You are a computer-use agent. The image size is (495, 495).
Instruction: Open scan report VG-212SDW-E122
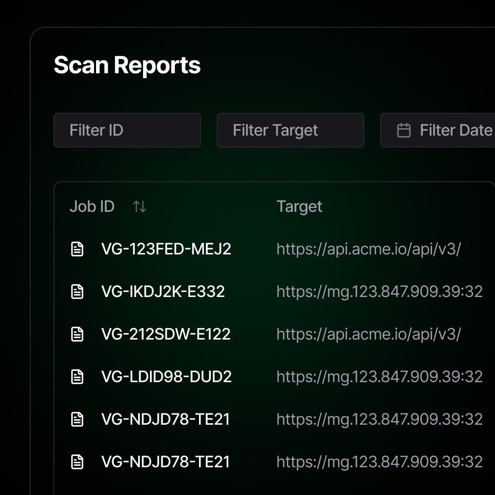click(x=166, y=334)
